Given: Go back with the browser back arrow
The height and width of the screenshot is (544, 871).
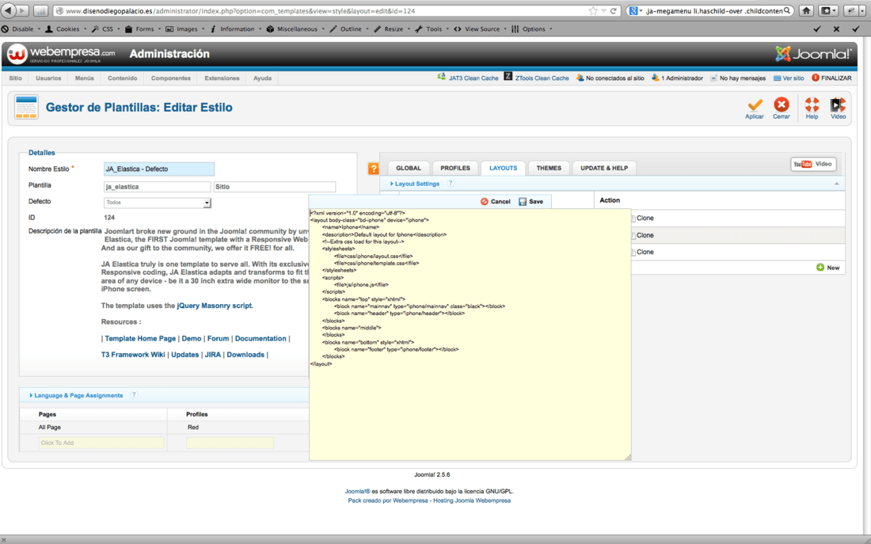Looking at the screenshot, I should pos(9,10).
